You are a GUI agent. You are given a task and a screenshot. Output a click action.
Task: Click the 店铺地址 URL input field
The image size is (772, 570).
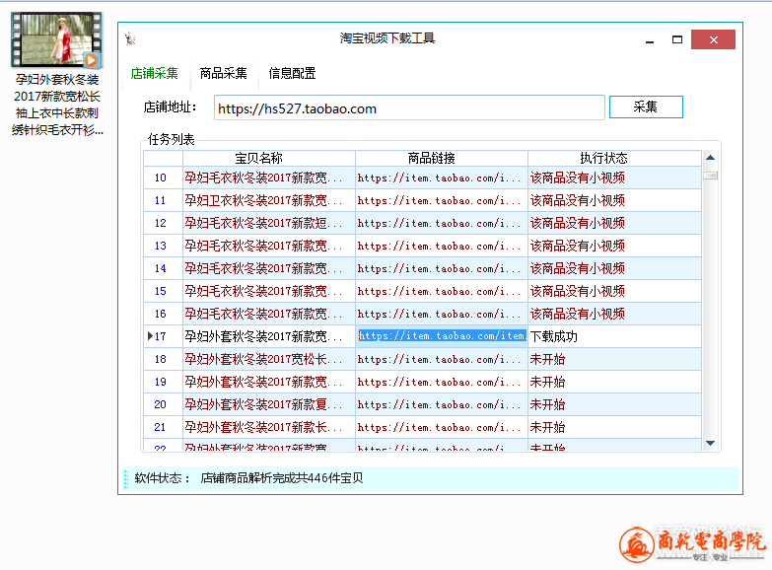(x=409, y=107)
